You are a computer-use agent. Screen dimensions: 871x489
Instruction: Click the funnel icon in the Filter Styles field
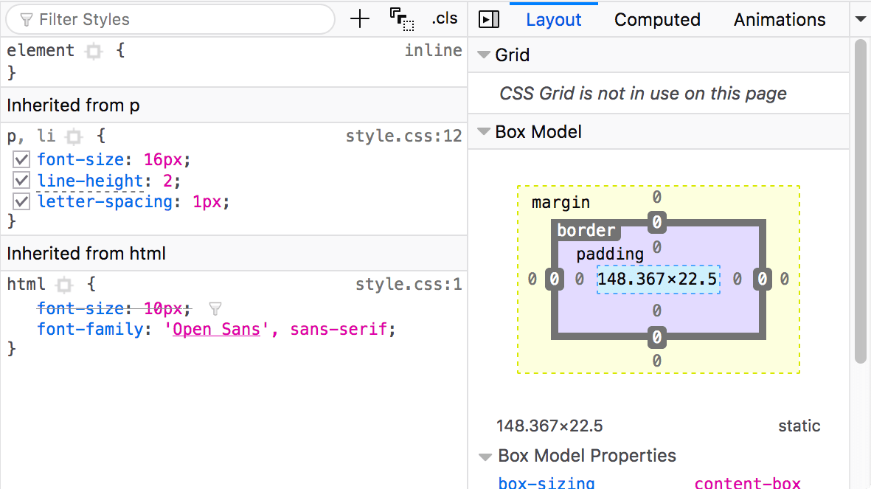click(x=27, y=19)
